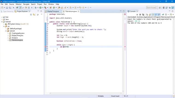Click the editor vertical scrollbar down arrow
The width and height of the screenshot is (175, 98).
pos(123,91)
